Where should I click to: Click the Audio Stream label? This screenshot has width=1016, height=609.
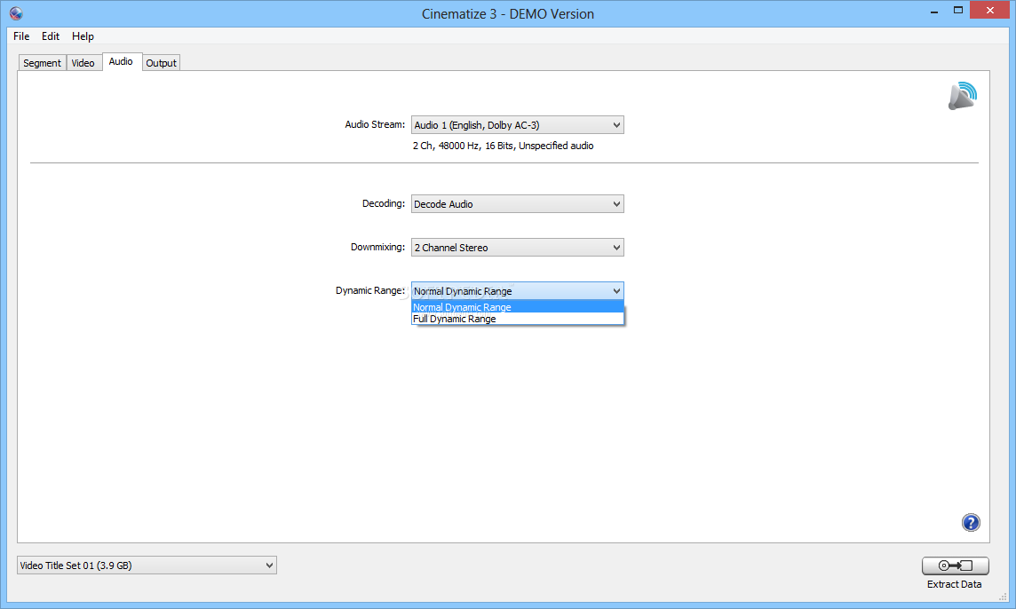[x=375, y=124]
